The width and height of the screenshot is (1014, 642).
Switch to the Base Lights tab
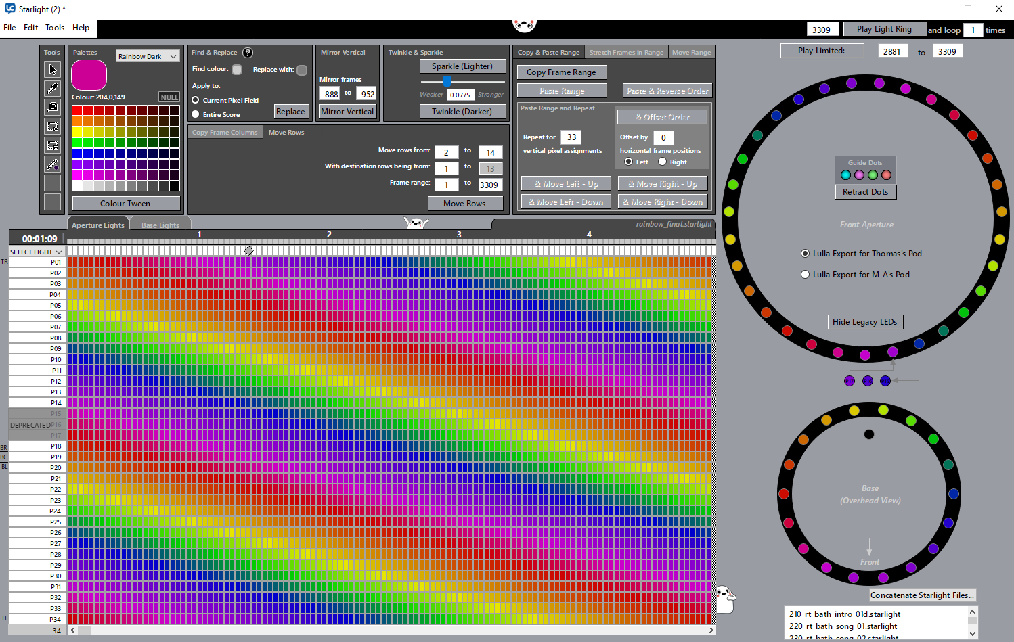click(160, 225)
